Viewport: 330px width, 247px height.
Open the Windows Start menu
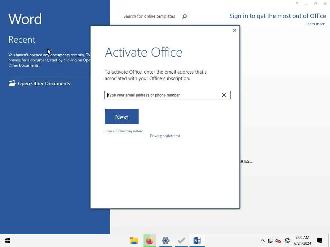coord(8,241)
